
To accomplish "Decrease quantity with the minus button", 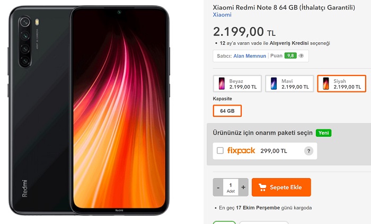I will click(x=218, y=187).
